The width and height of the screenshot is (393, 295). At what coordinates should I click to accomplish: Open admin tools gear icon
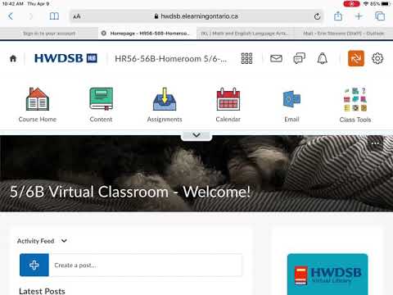[377, 58]
